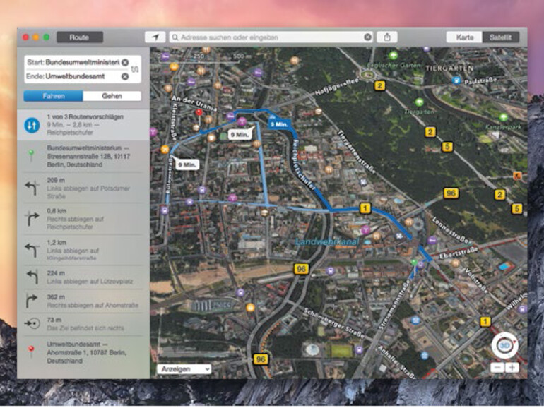Switch to Karte map view
Viewport: 544px width, 408px height.
pyautogui.click(x=465, y=37)
